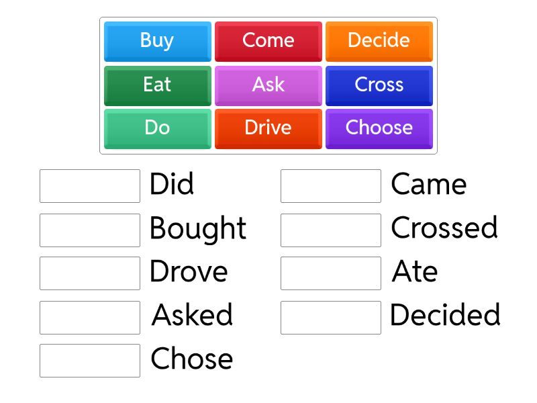
Task: Click the pink Ask tile
Action: tap(268, 85)
